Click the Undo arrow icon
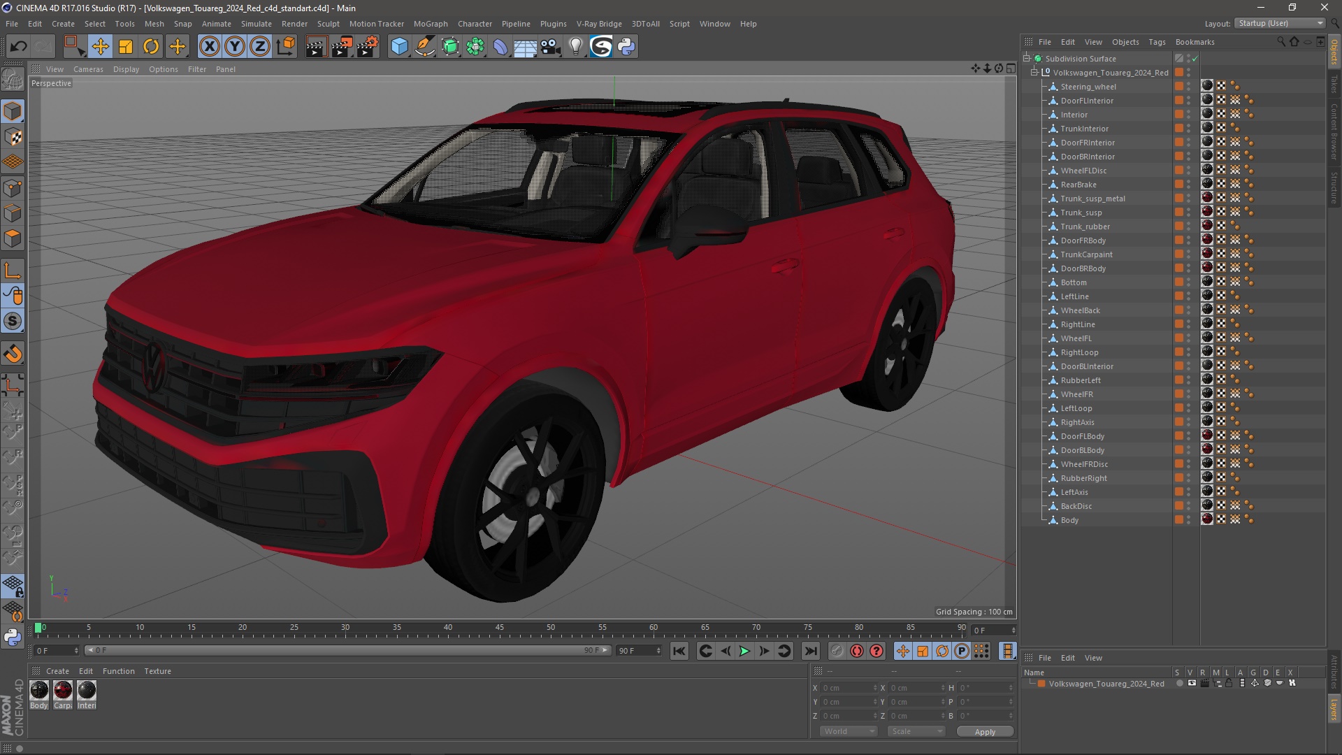1342x755 pixels. [x=19, y=47]
